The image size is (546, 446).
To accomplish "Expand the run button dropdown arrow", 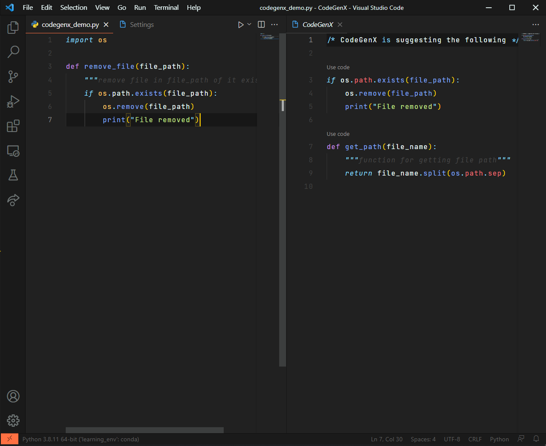I will tap(249, 25).
